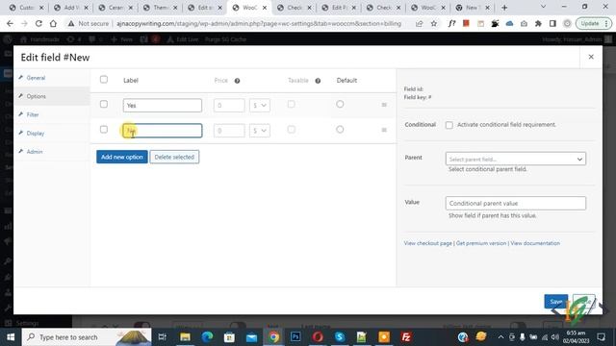The width and height of the screenshot is (616, 346).
Task: Click the address bar URL
Action: click(x=259, y=23)
